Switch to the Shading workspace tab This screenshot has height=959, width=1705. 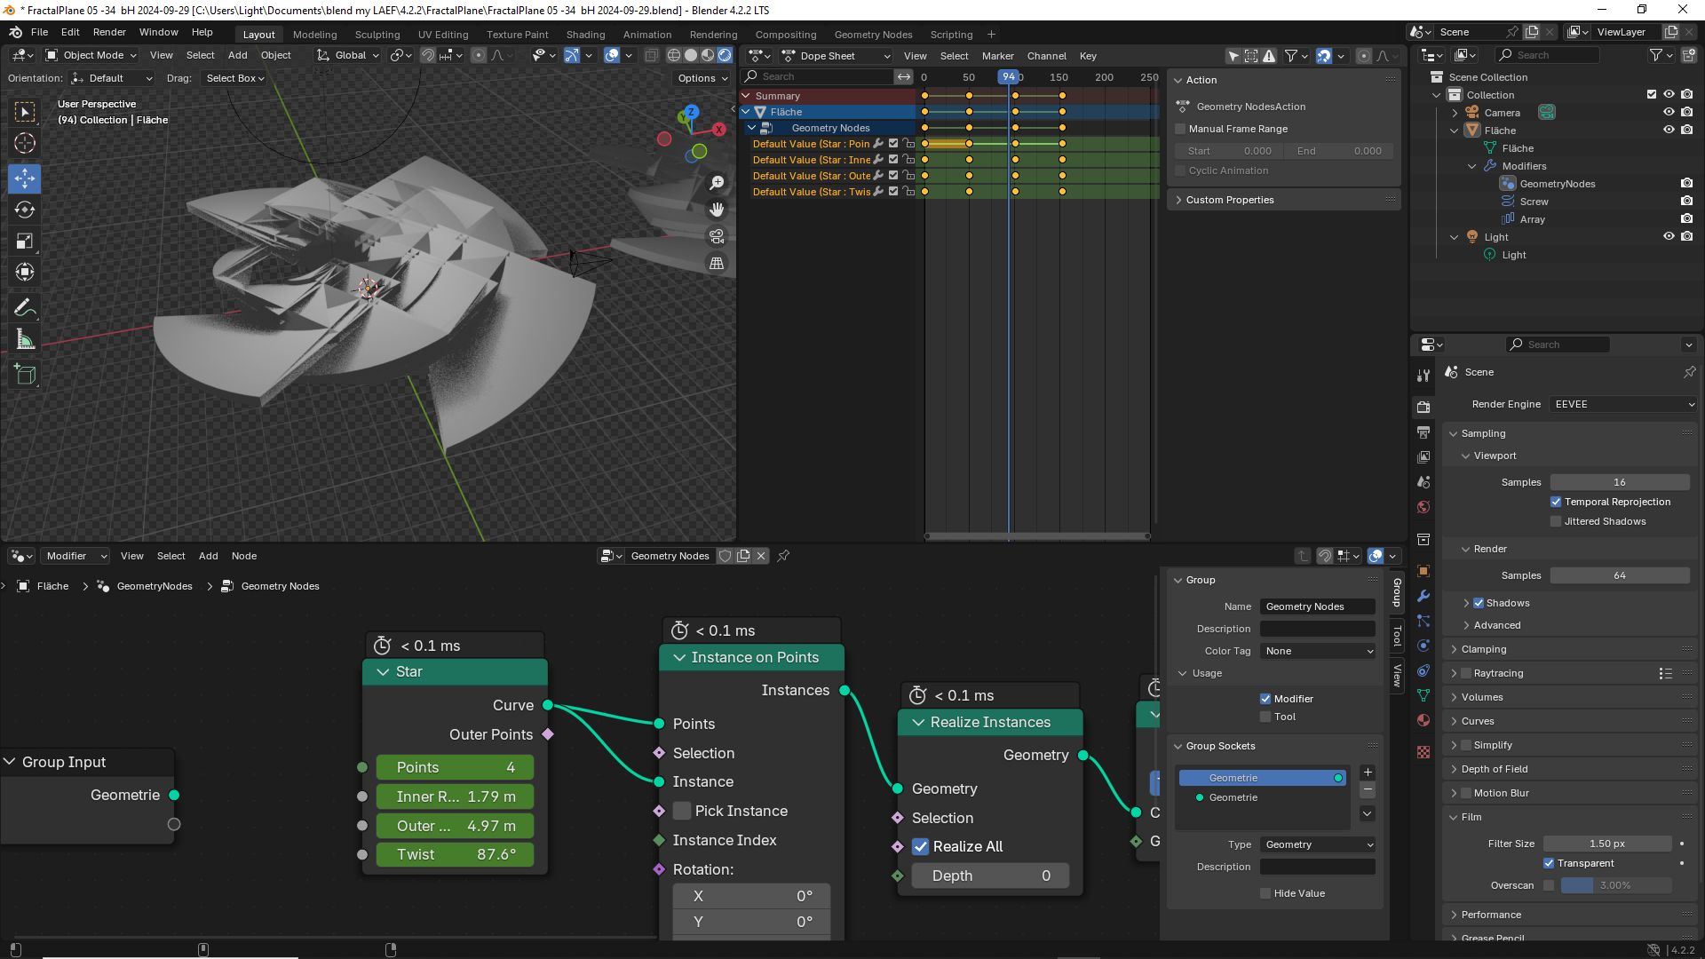585,35
